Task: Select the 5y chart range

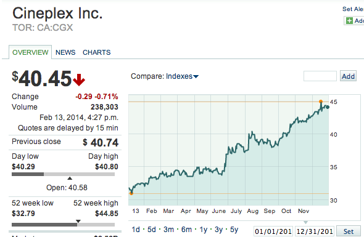Action: point(234,230)
